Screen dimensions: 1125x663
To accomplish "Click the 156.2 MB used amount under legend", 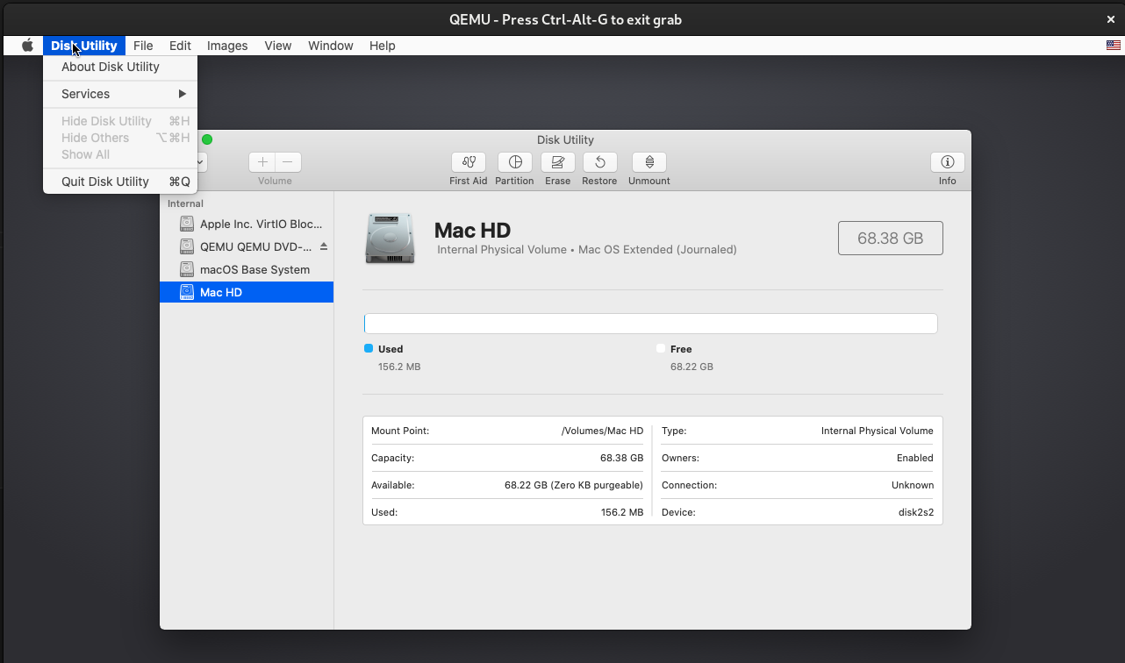I will click(x=399, y=367).
